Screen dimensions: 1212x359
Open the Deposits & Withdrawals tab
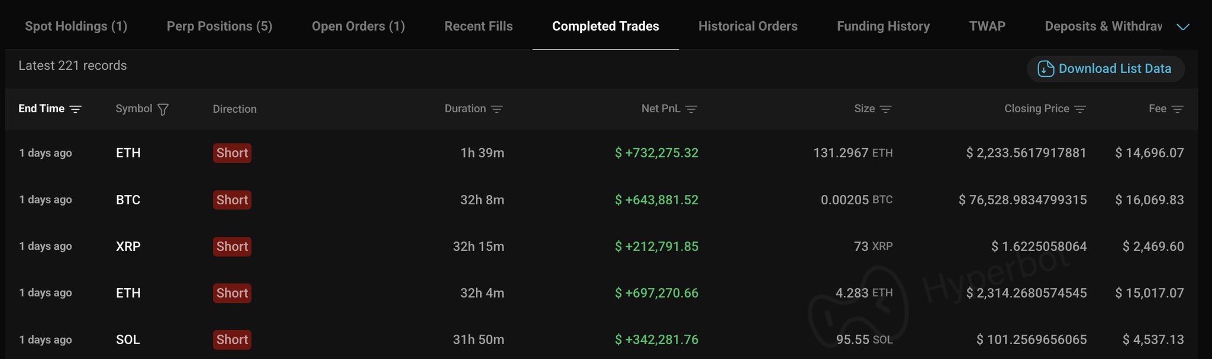1103,26
